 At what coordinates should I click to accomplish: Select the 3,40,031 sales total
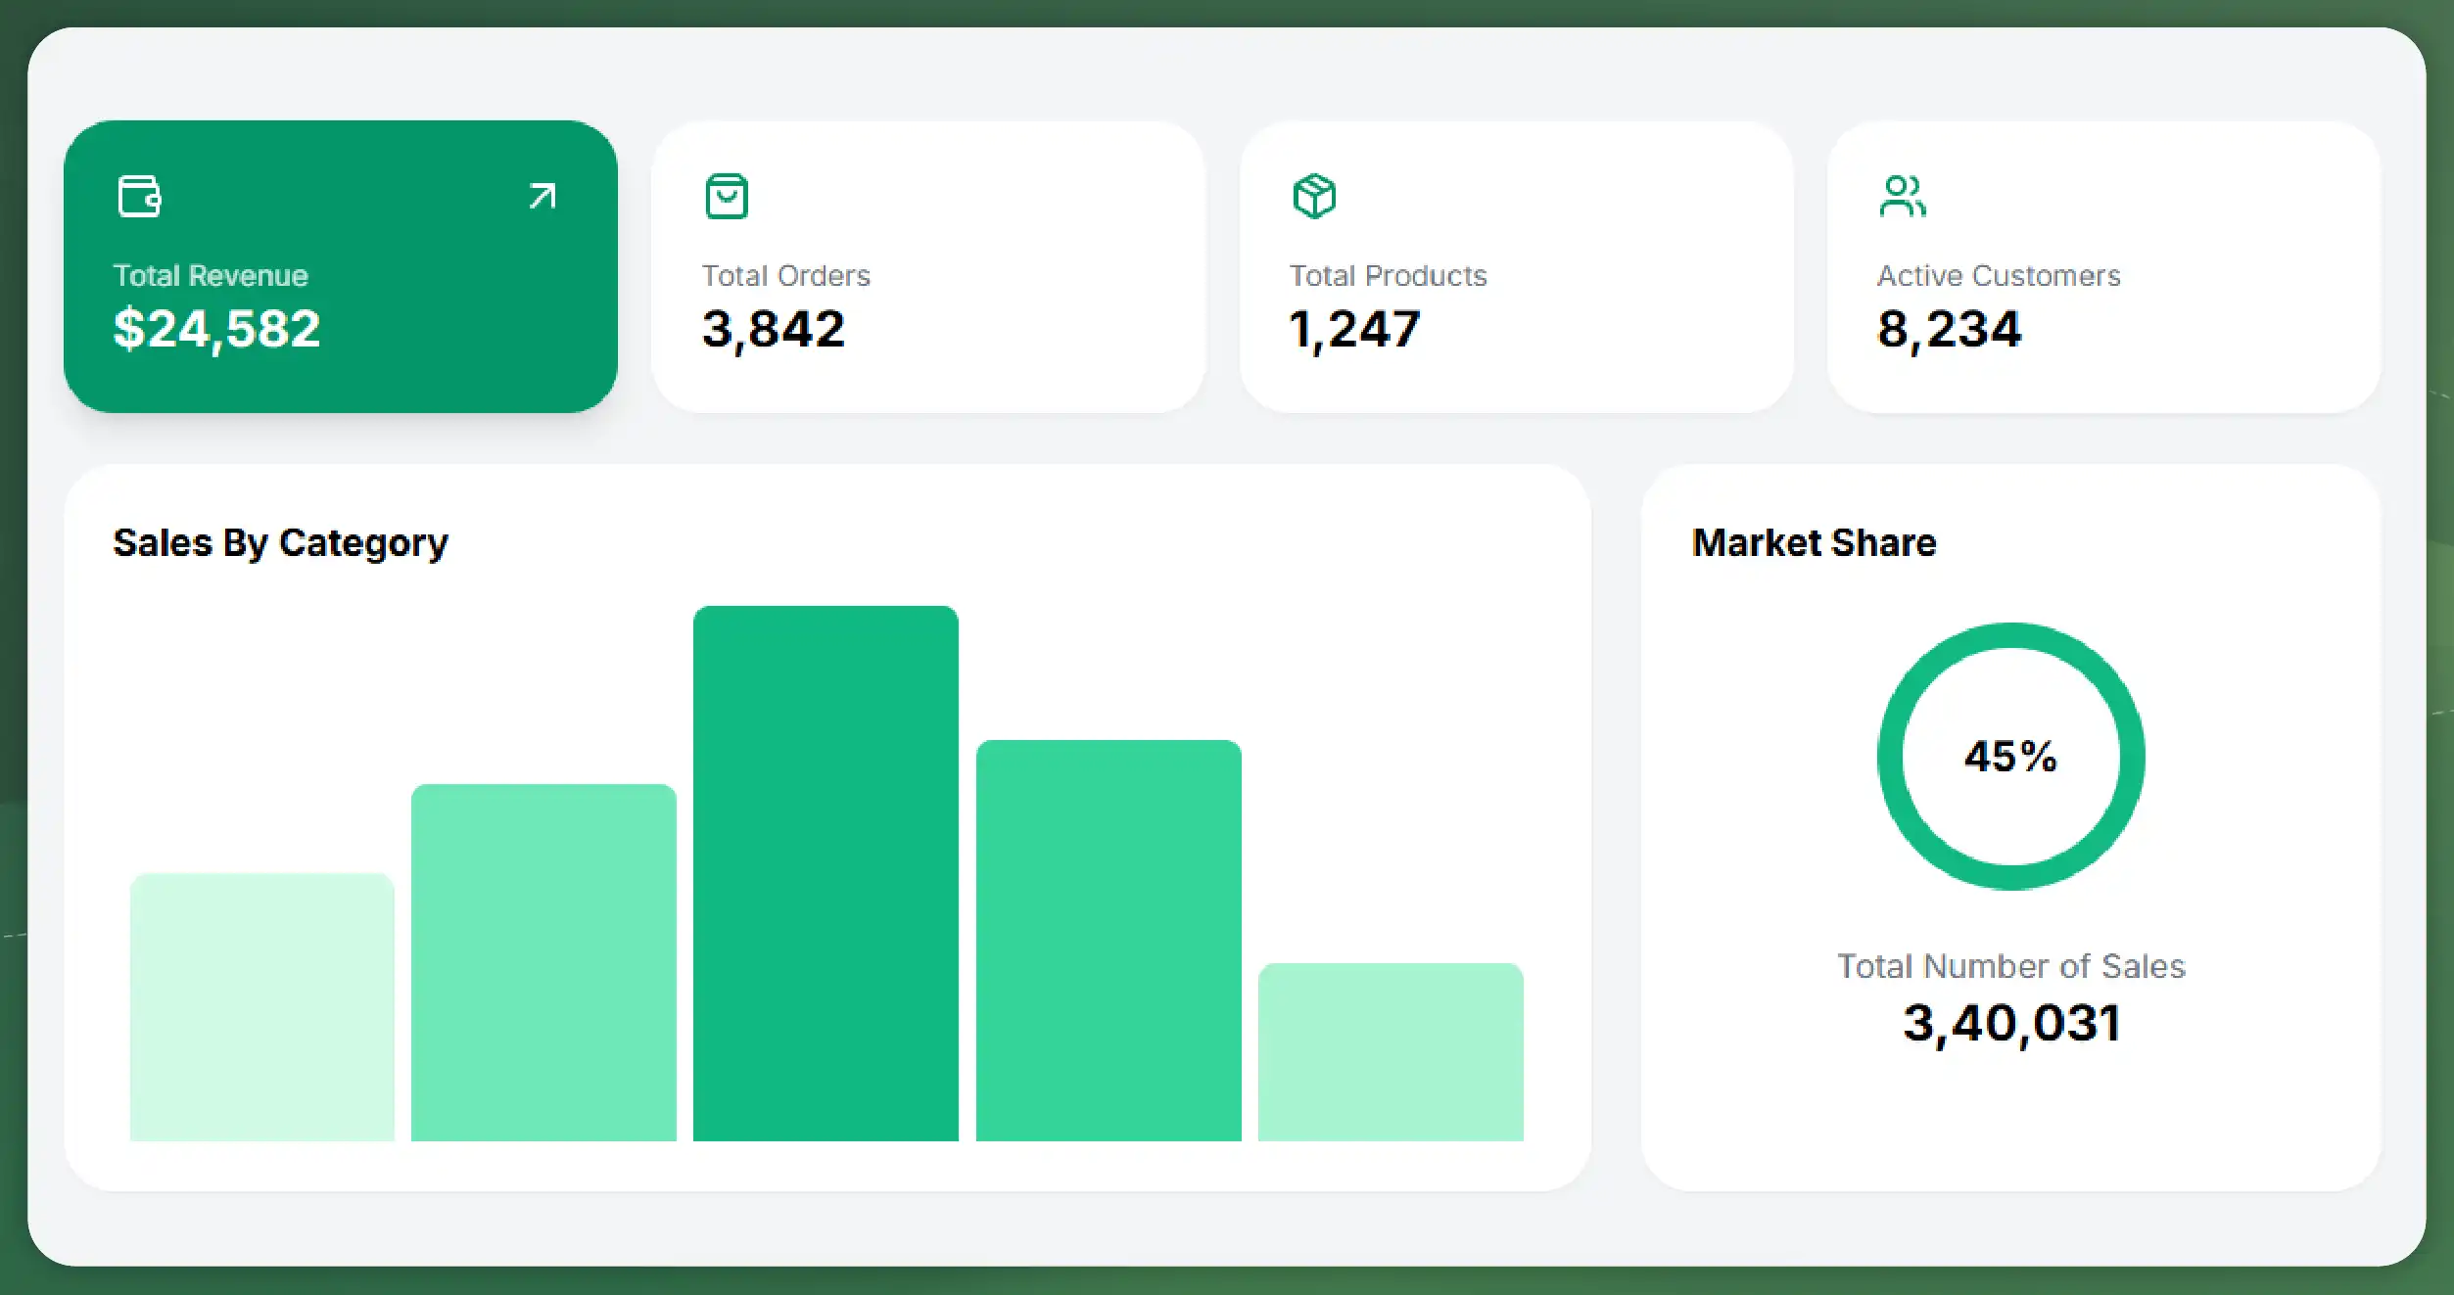(x=2012, y=1024)
